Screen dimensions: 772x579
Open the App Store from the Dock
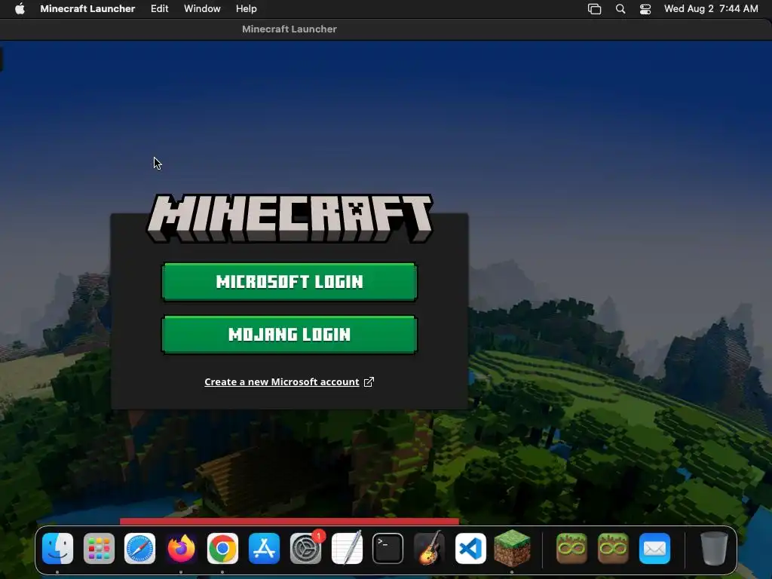point(265,549)
